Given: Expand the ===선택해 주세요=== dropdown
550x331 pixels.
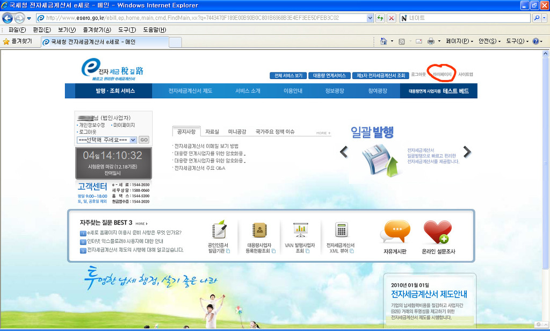Looking at the screenshot, I should point(107,140).
